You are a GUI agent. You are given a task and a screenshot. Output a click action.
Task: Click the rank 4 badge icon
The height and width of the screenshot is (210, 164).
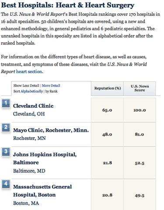6,184
